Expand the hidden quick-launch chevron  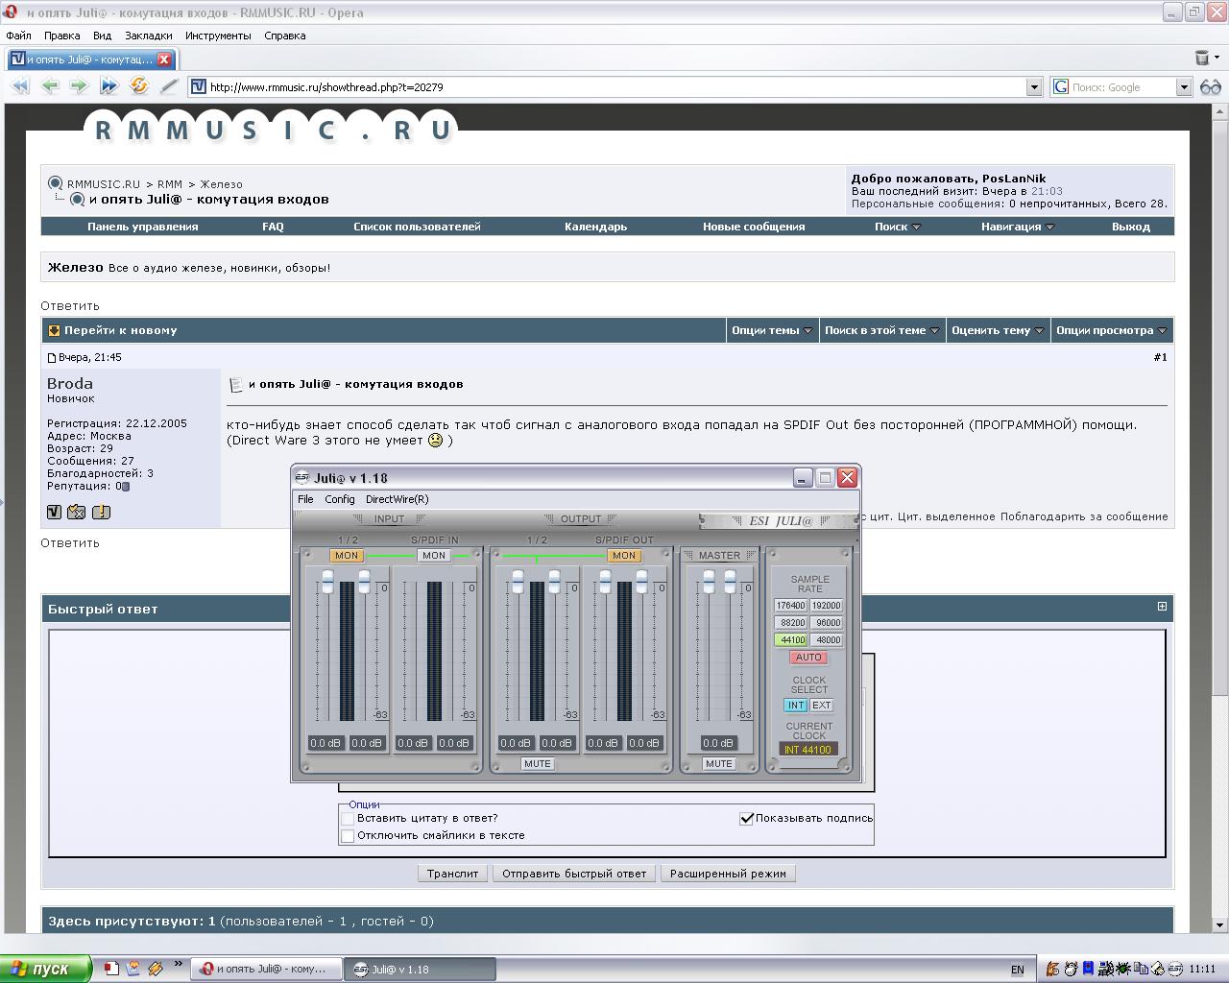coord(178,965)
